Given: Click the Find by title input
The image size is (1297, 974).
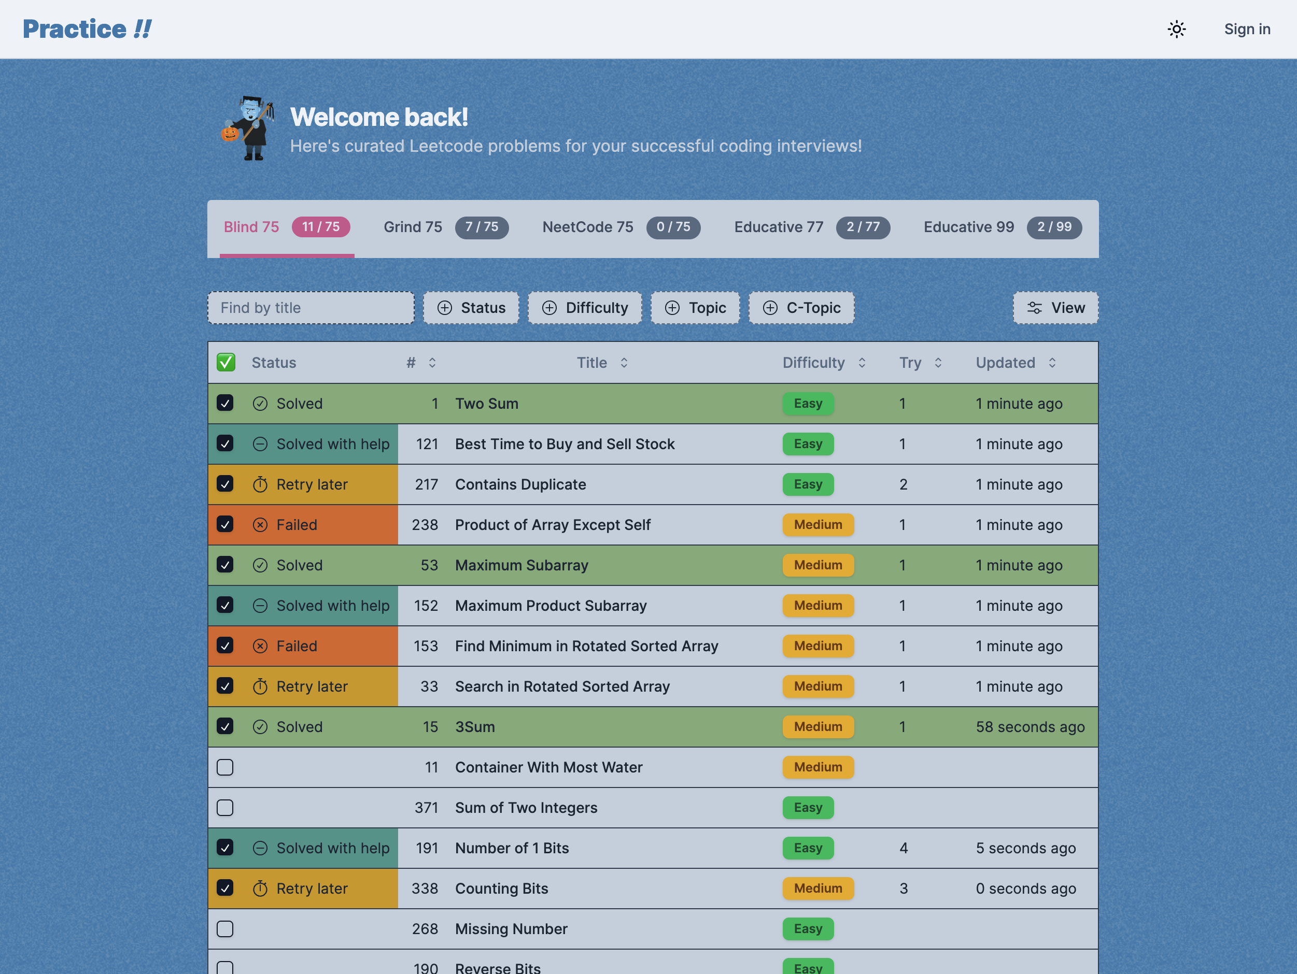Looking at the screenshot, I should (311, 308).
